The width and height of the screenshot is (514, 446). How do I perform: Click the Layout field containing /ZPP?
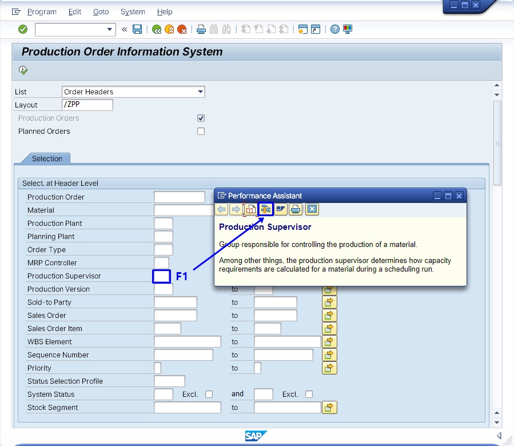pyautogui.click(x=87, y=105)
